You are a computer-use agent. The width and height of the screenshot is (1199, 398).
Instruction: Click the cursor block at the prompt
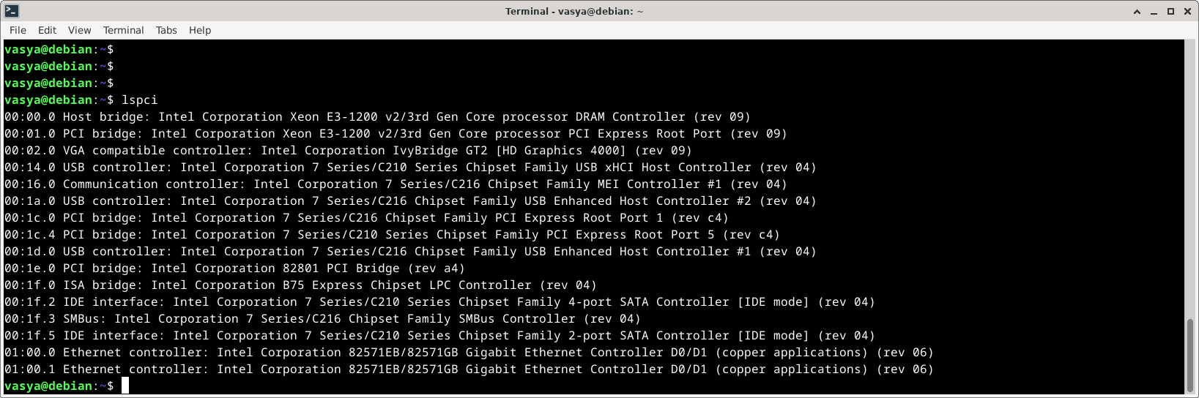(125, 386)
